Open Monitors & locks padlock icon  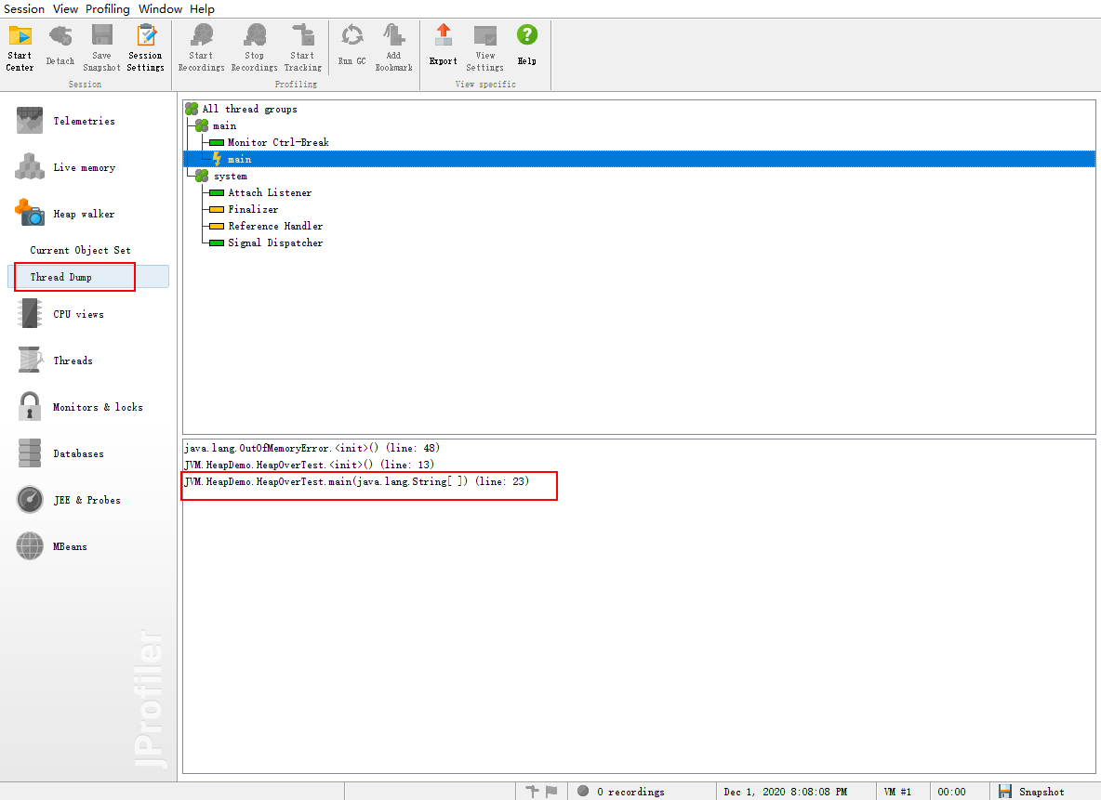tap(30, 406)
